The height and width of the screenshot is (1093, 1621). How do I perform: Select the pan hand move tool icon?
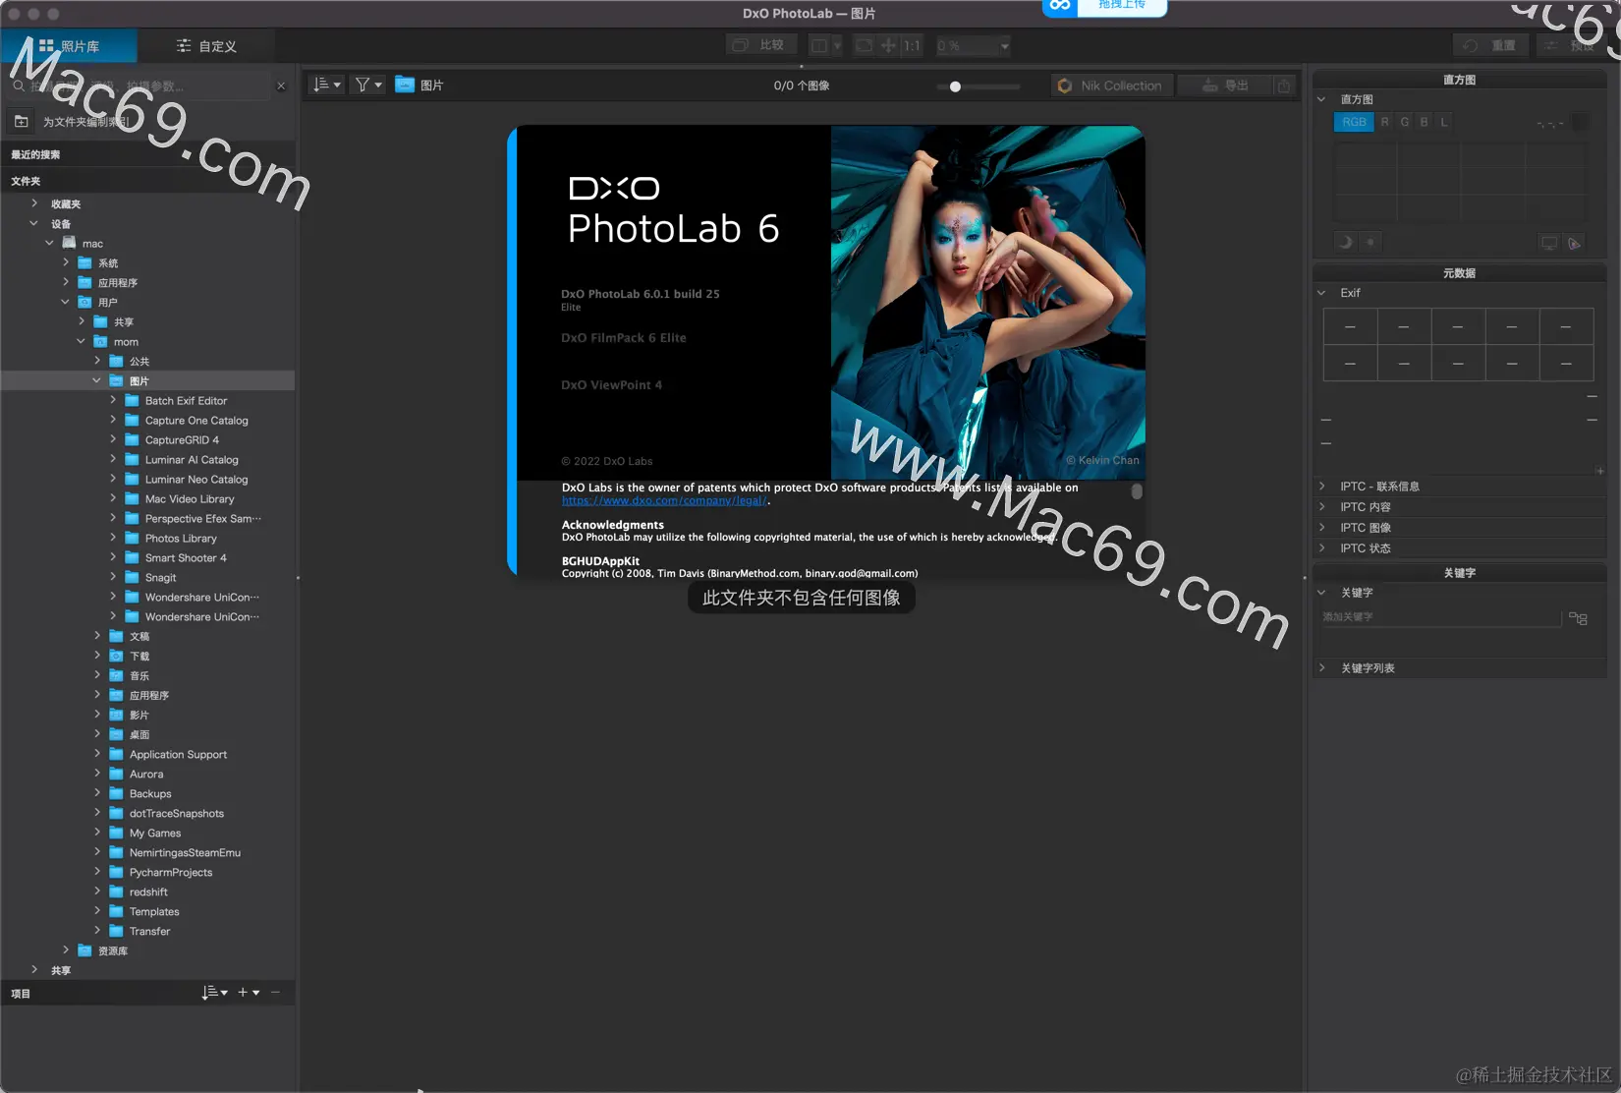pyautogui.click(x=888, y=45)
